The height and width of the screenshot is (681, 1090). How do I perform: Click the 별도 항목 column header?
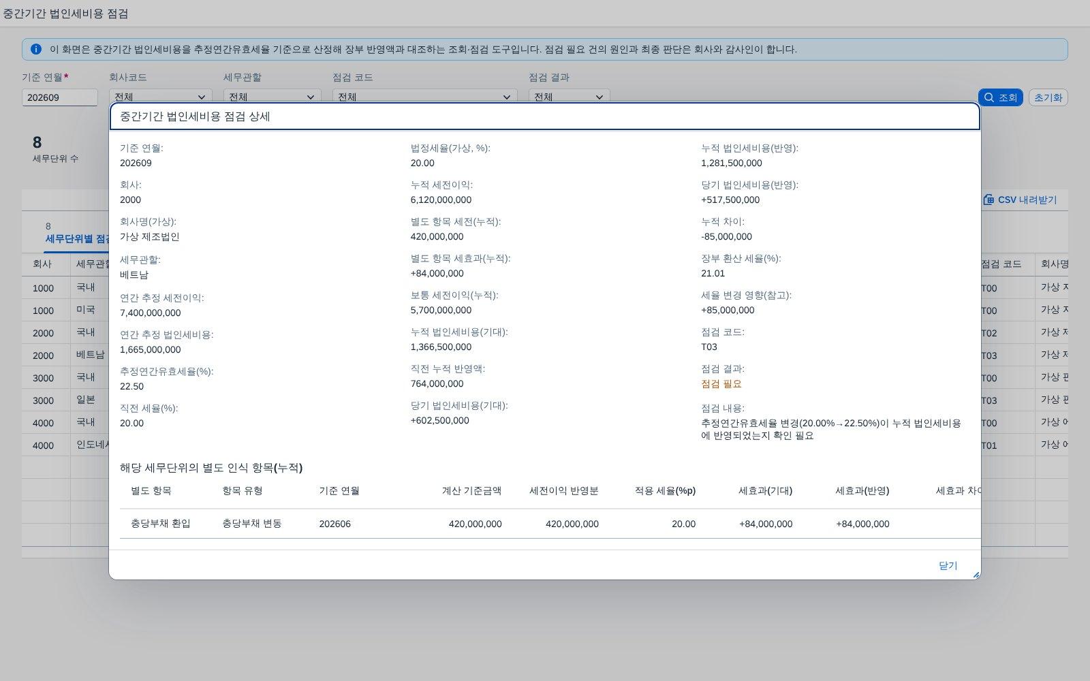pos(151,490)
